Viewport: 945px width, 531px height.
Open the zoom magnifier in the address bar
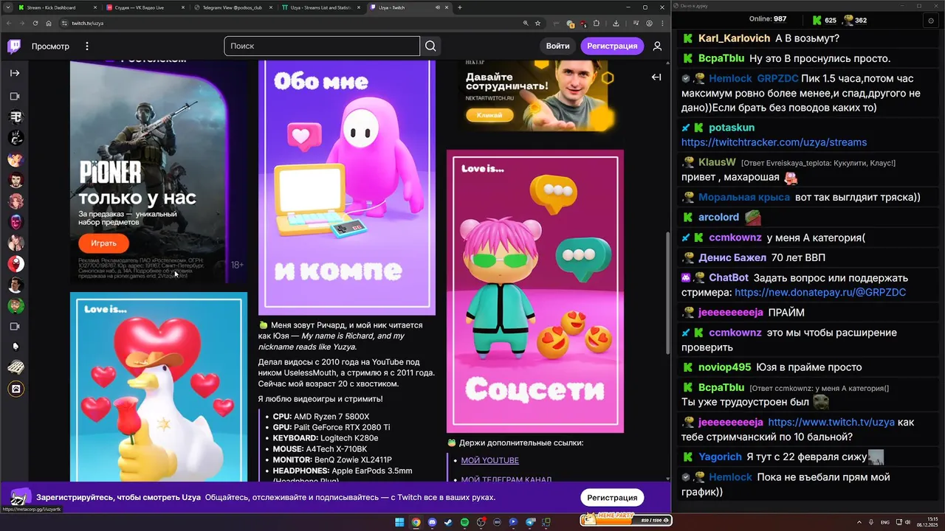[525, 23]
